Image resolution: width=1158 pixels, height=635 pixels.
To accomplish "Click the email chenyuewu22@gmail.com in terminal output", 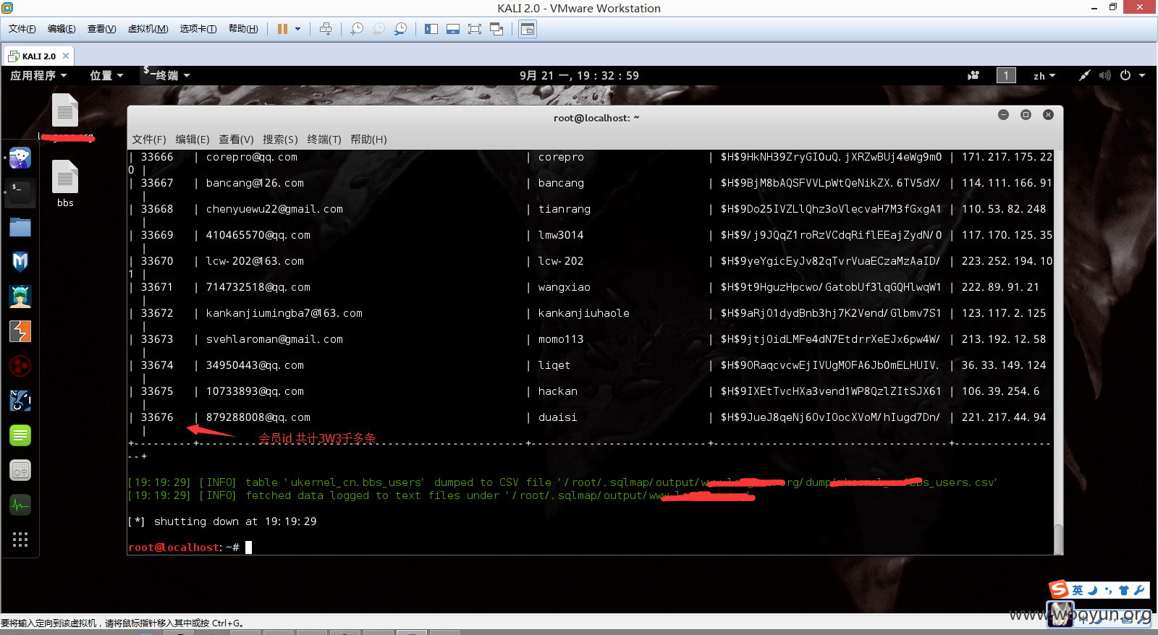I will pos(274,209).
